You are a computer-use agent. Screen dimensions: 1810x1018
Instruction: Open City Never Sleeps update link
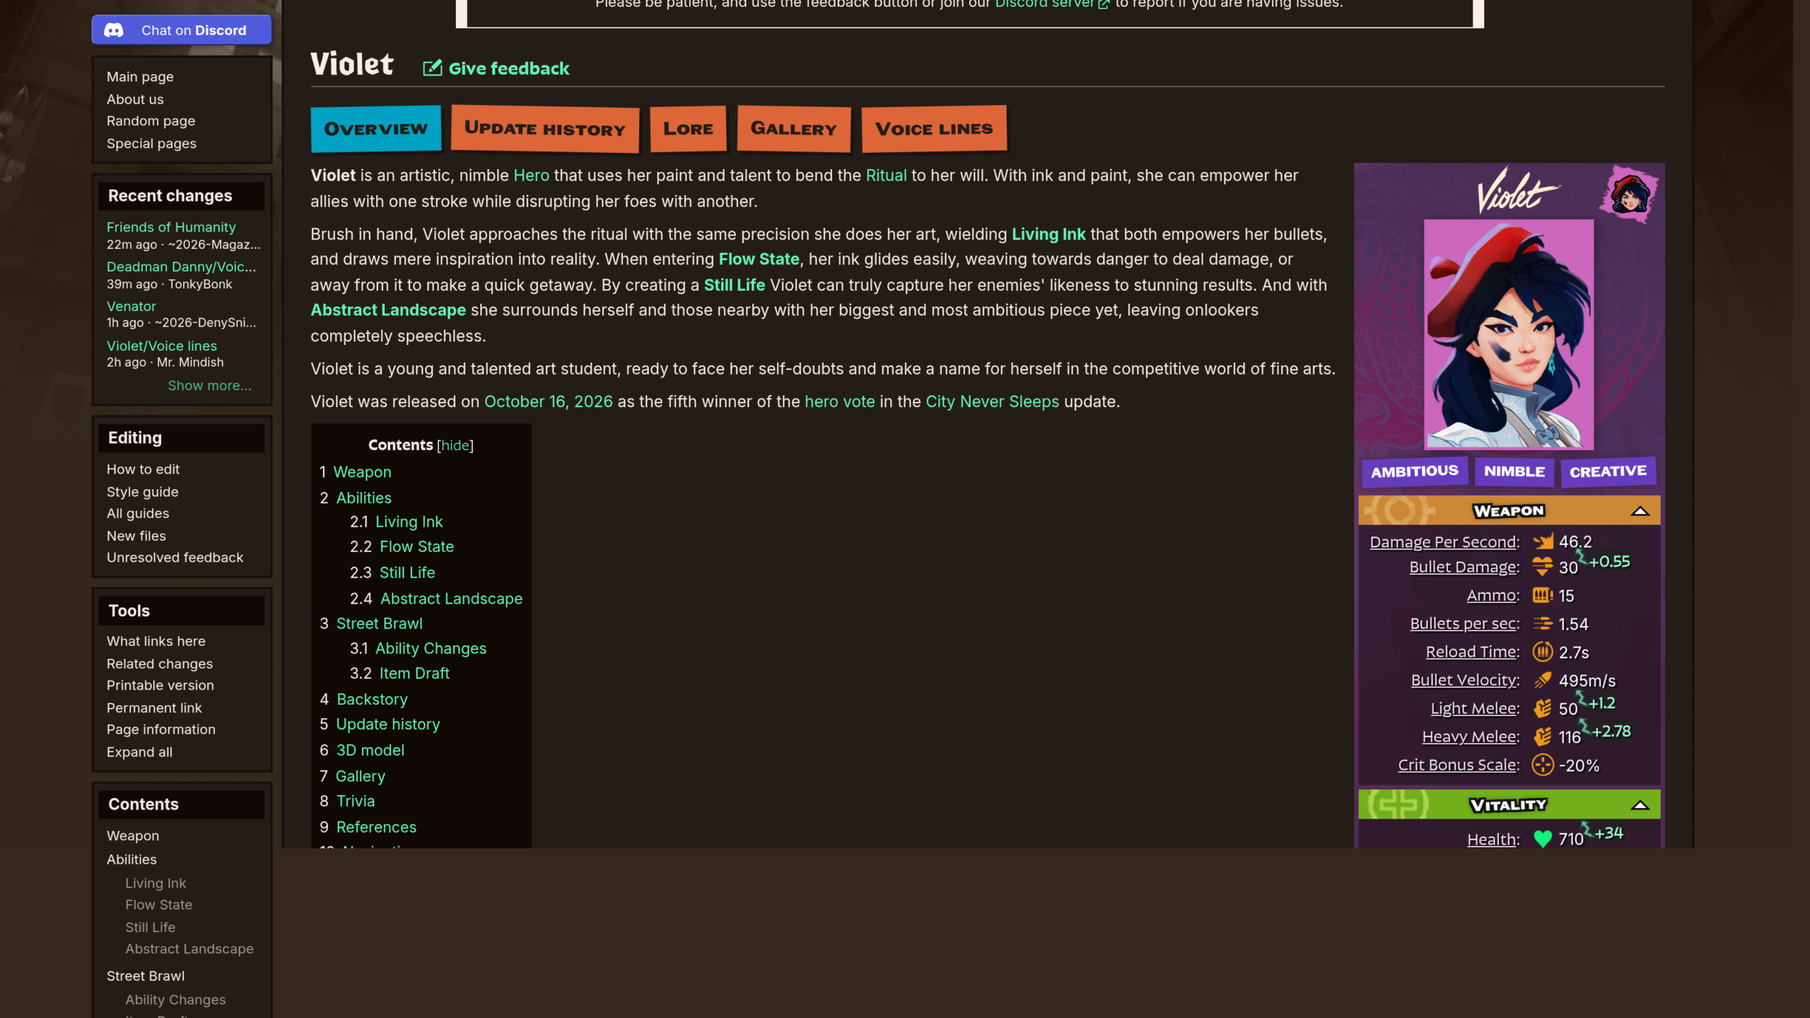click(x=992, y=402)
